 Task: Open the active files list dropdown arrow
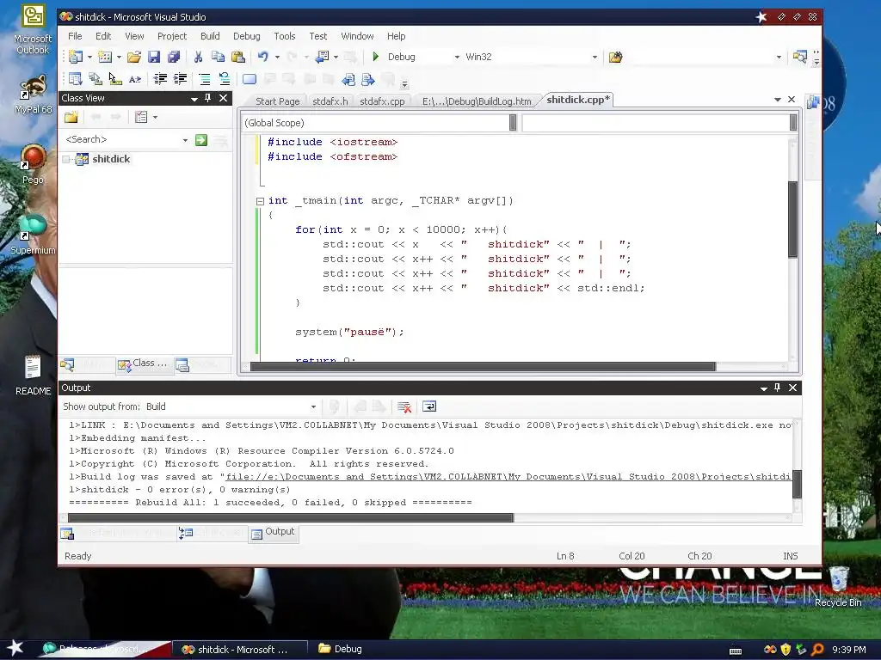click(x=778, y=100)
